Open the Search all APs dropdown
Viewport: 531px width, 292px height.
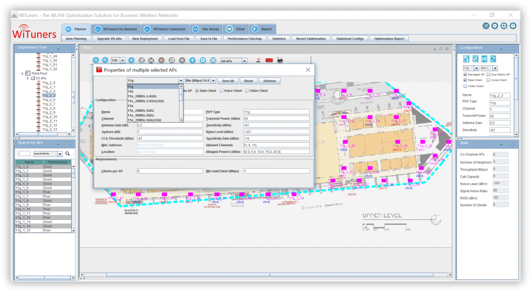[x=60, y=153]
